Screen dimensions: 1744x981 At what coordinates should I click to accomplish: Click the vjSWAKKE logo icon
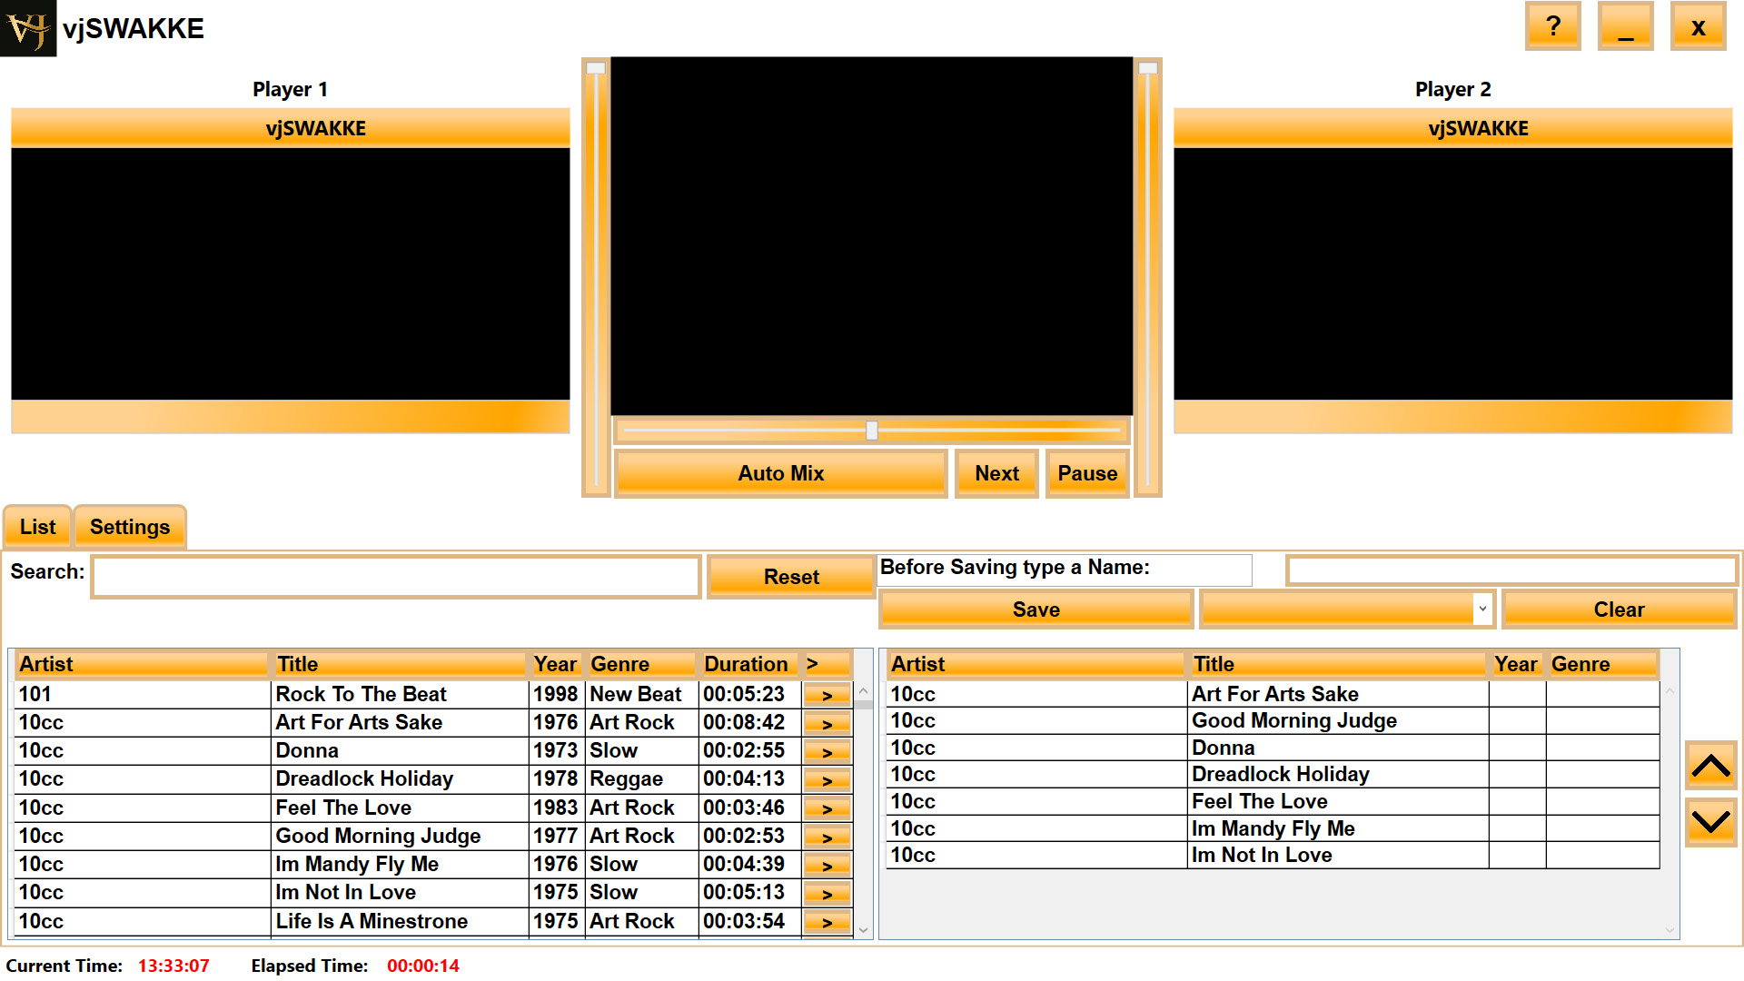click(28, 28)
